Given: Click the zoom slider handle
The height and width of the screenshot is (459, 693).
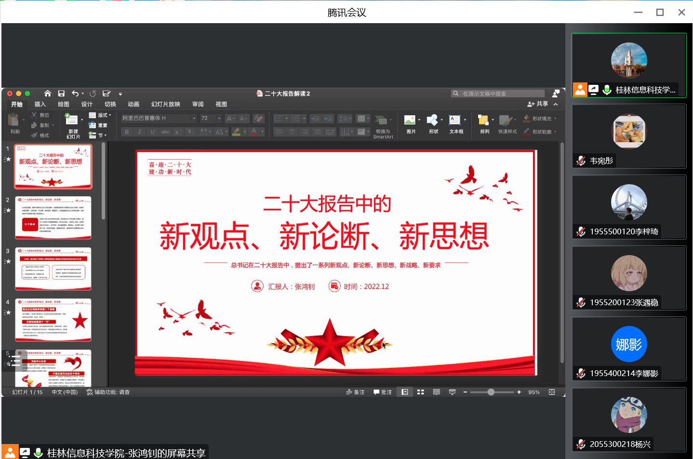Looking at the screenshot, I should (x=491, y=392).
